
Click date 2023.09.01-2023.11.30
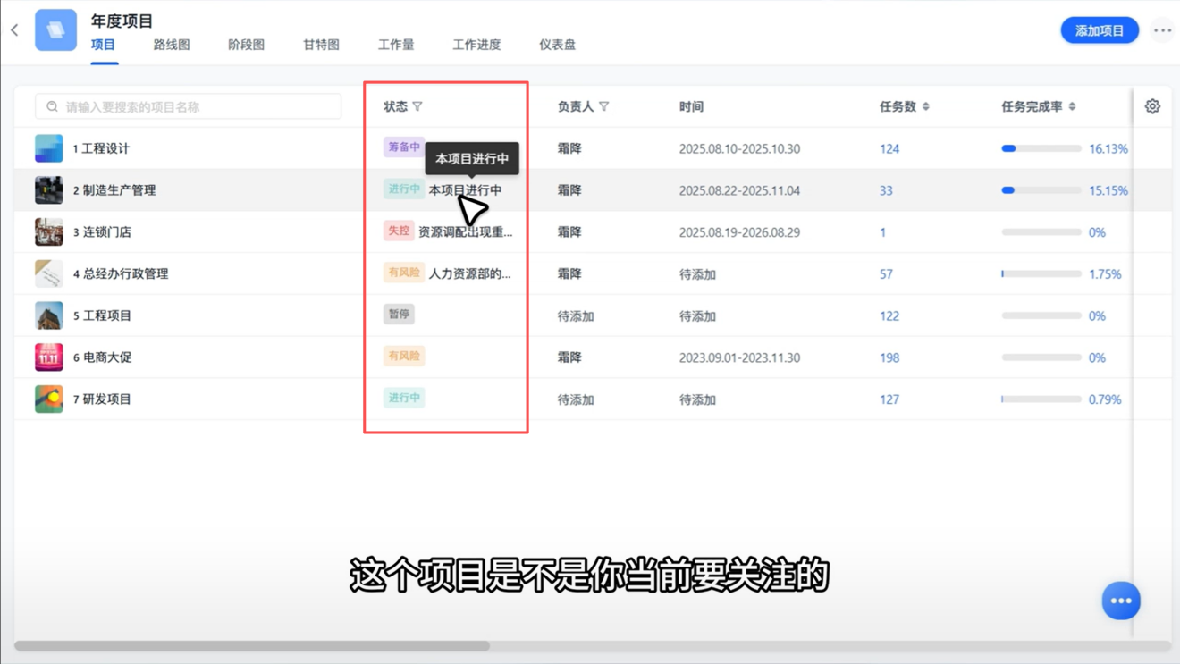point(739,357)
